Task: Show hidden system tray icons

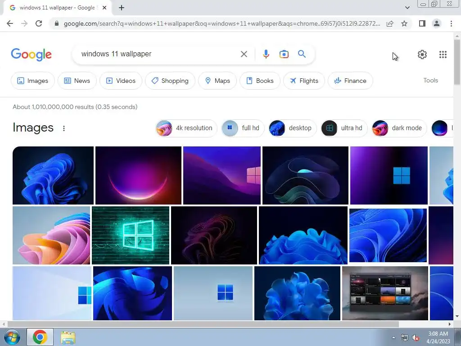Action: coord(393,338)
